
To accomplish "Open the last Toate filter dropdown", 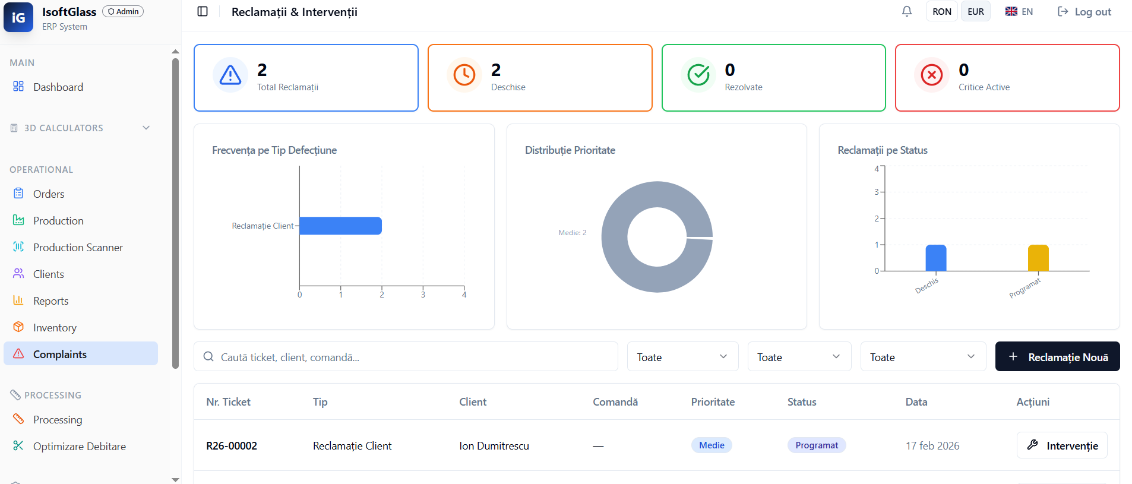I will coord(923,357).
